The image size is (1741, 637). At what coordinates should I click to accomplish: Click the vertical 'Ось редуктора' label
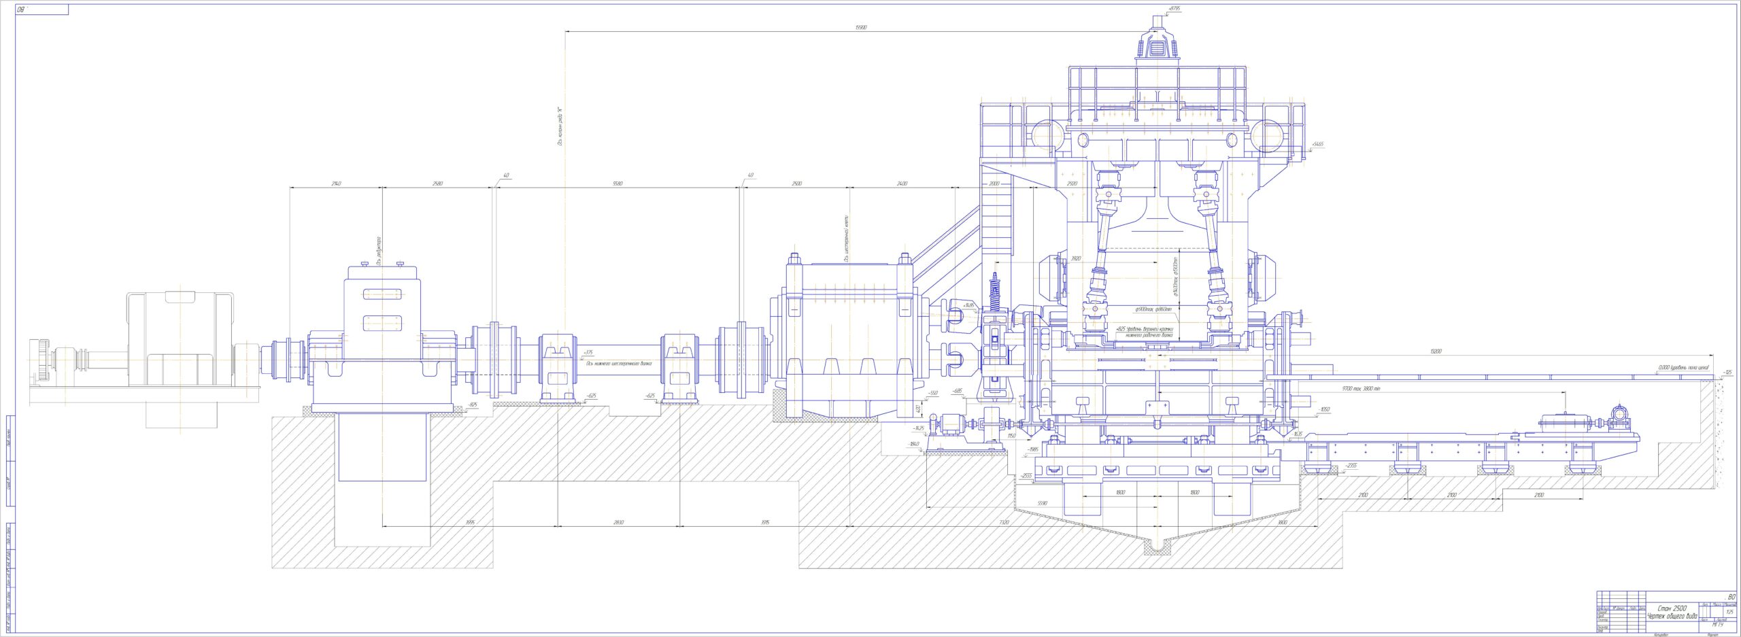(379, 251)
